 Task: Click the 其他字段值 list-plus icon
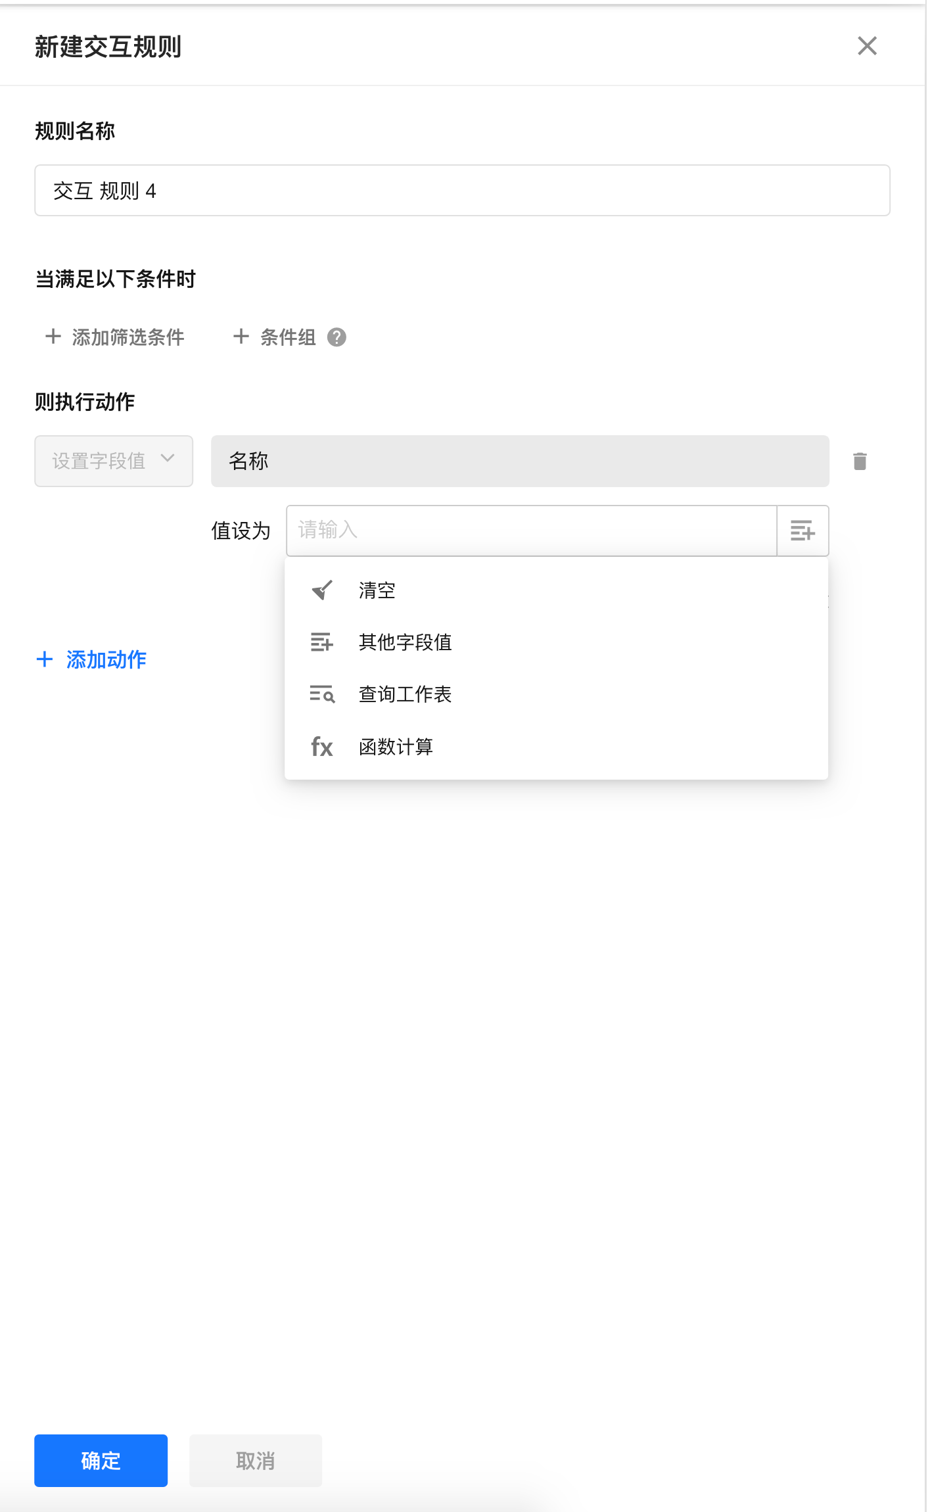click(x=322, y=642)
